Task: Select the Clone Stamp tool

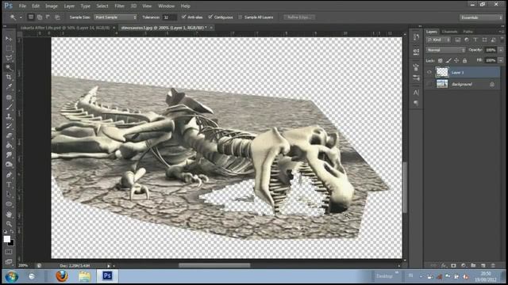Action: pos(9,116)
